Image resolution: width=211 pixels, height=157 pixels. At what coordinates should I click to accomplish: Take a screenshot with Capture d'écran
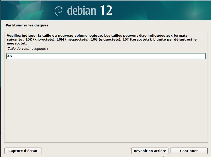pyautogui.click(x=23, y=151)
